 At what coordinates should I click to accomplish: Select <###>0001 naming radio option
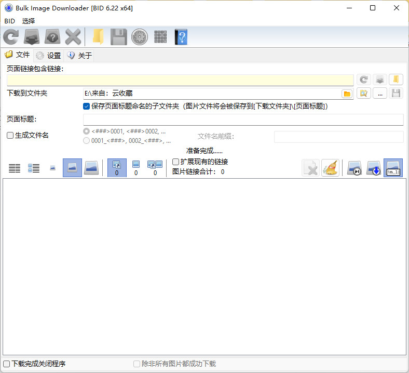click(x=86, y=131)
